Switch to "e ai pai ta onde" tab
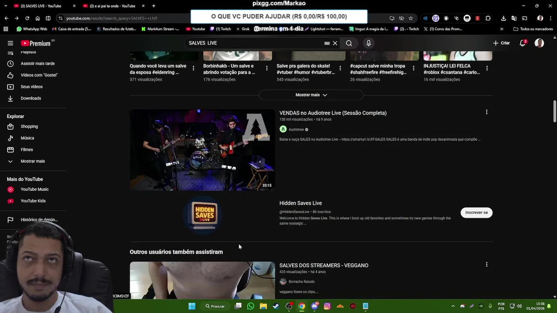The image size is (557, 313). (112, 6)
